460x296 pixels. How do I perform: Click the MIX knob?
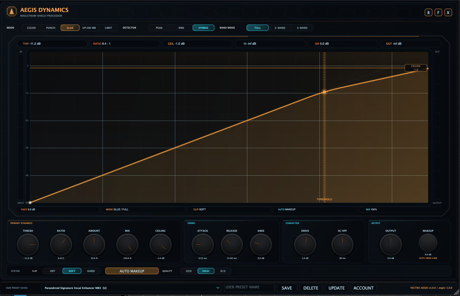click(x=127, y=245)
